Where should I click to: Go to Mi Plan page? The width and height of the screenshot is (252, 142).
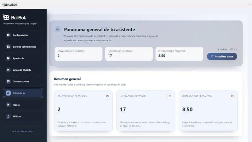point(23,116)
